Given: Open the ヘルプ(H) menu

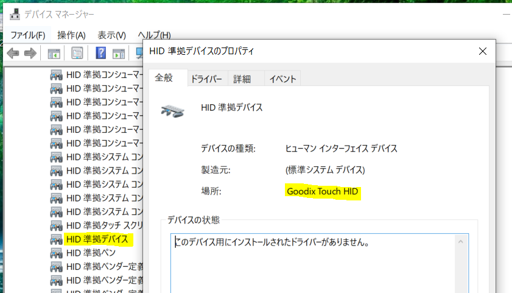Looking at the screenshot, I should coord(154,35).
